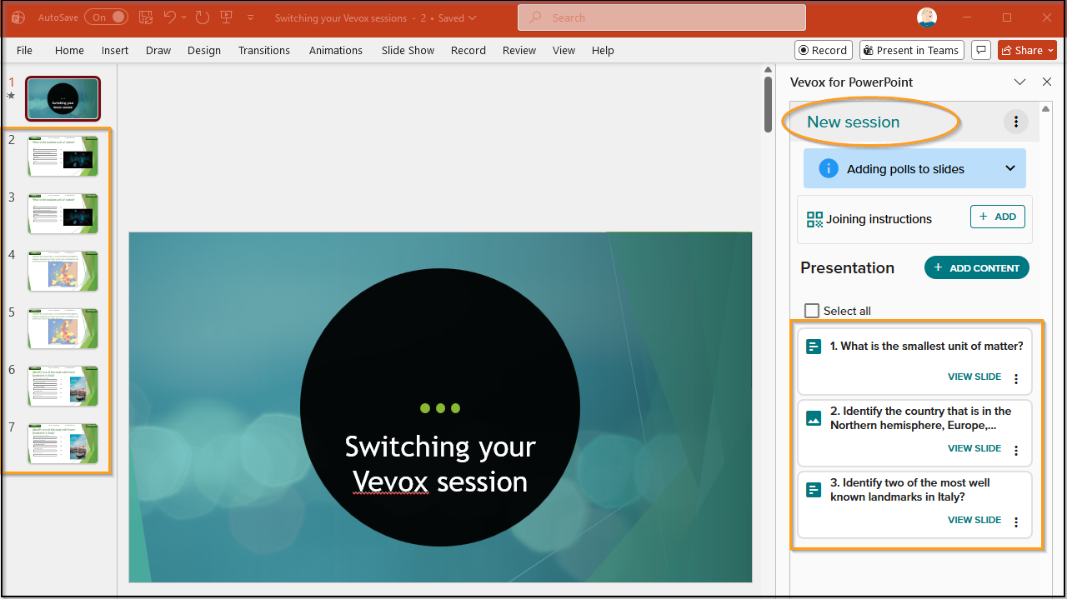
Task: Switch to the Help tab
Action: click(x=603, y=50)
